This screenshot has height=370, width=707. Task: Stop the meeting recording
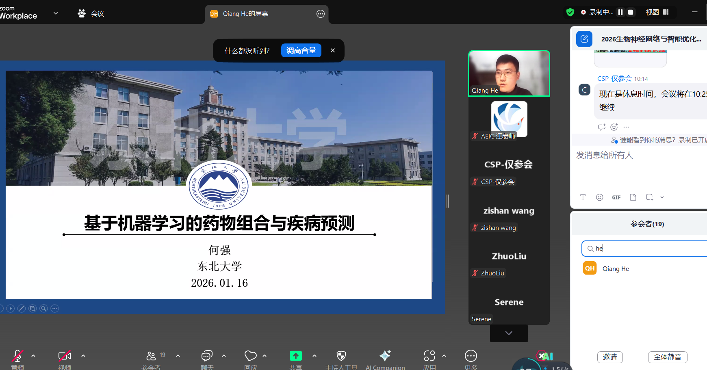tap(631, 12)
